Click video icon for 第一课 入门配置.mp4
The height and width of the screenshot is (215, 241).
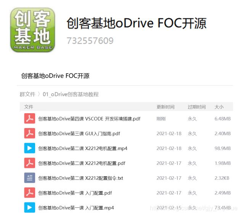[x=29, y=208]
